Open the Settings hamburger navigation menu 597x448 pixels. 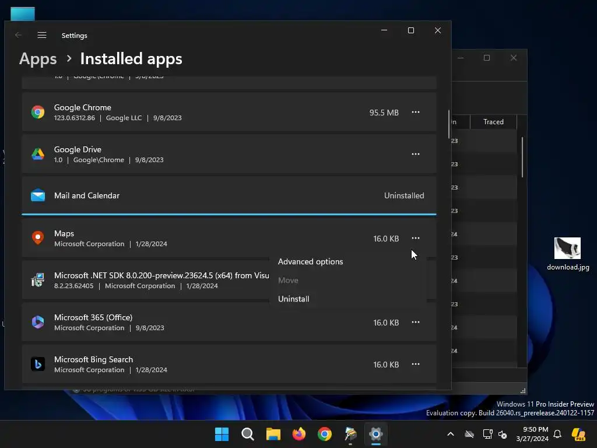(x=42, y=35)
